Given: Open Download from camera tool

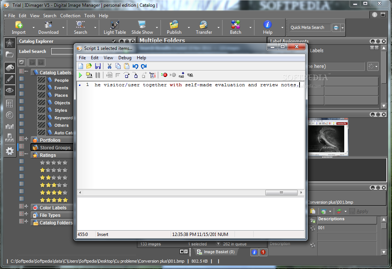Looking at the screenshot, I should (48, 28).
